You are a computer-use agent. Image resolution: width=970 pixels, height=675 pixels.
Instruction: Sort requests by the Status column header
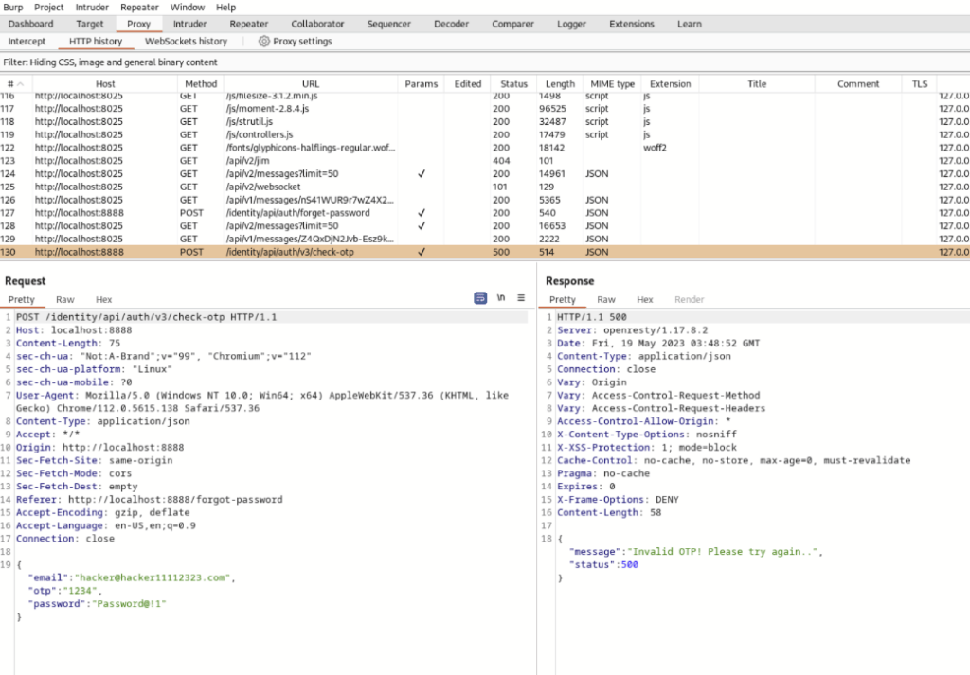512,83
